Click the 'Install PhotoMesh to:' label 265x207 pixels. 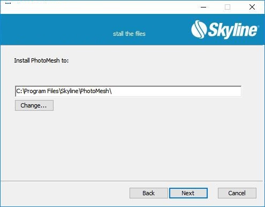coord(41,60)
